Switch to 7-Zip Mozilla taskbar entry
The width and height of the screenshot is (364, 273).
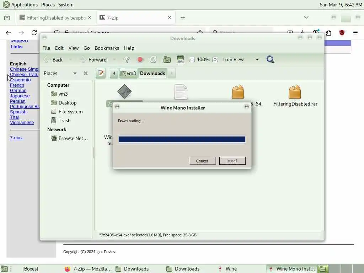[x=88, y=269]
